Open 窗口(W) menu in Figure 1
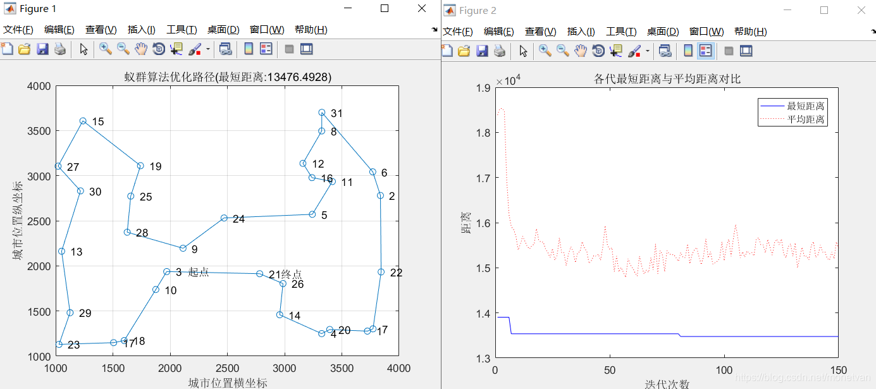876x389 pixels. coord(268,30)
